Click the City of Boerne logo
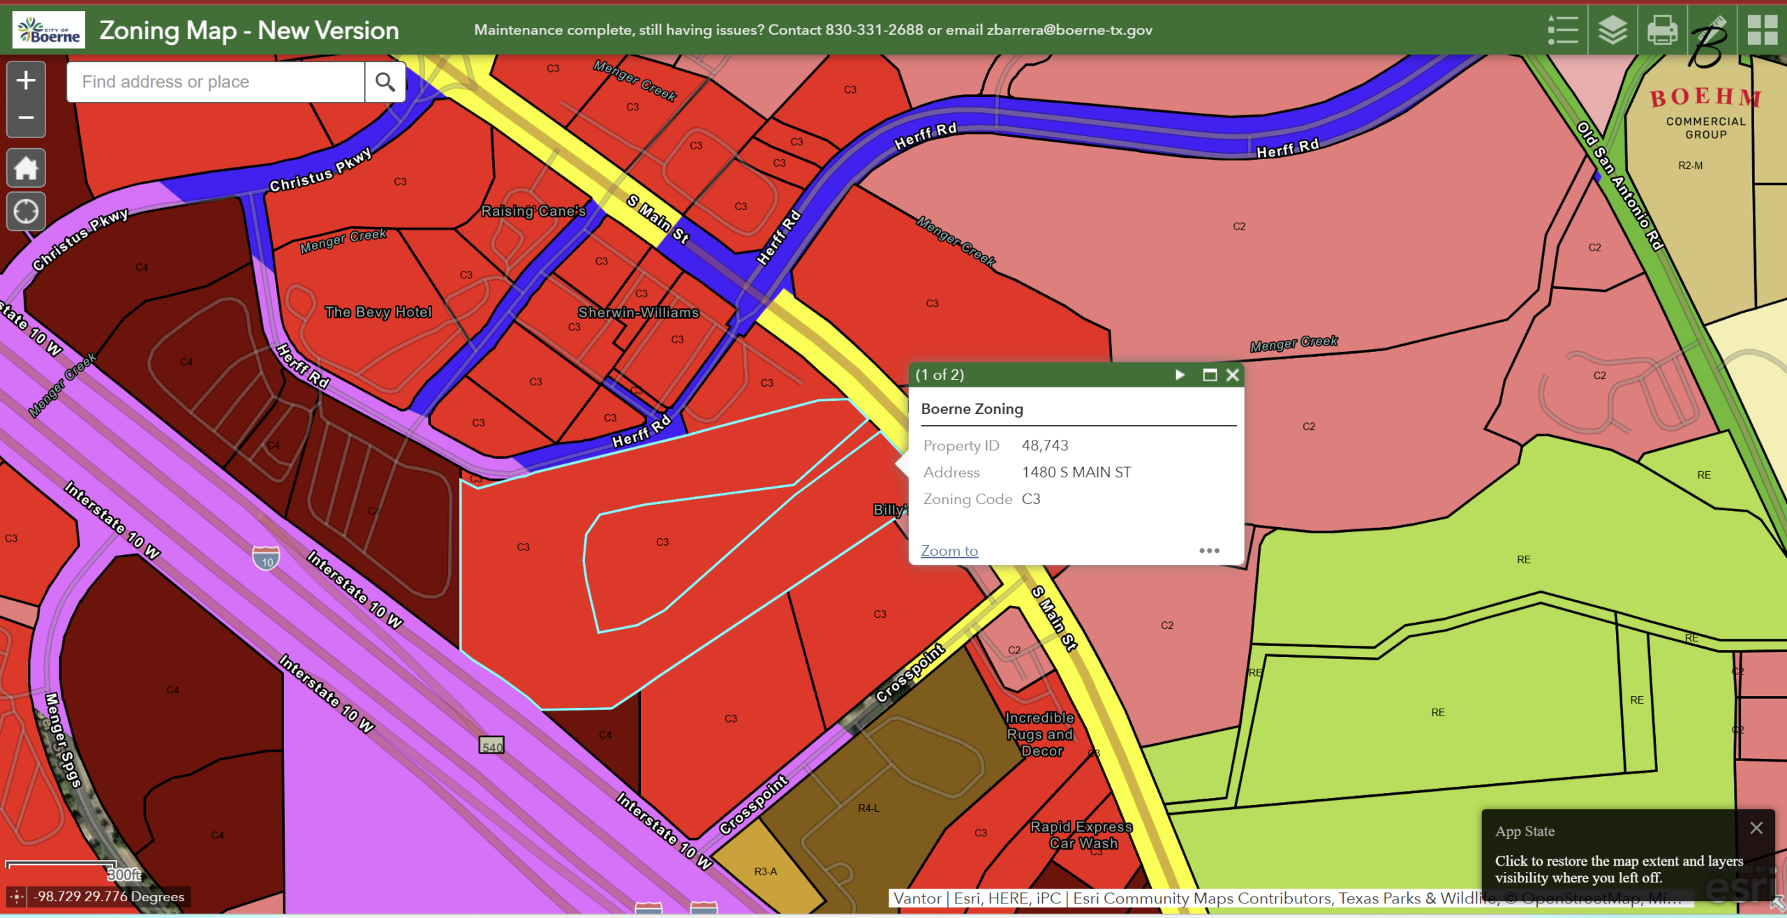The width and height of the screenshot is (1787, 918). click(x=49, y=30)
